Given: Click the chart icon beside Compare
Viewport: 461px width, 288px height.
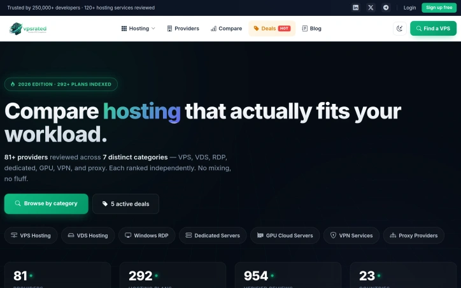Looking at the screenshot, I should [x=214, y=29].
